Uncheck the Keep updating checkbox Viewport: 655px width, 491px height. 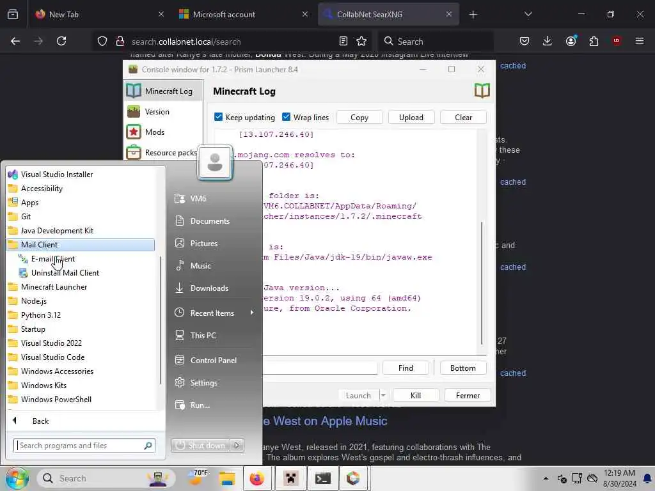218,117
